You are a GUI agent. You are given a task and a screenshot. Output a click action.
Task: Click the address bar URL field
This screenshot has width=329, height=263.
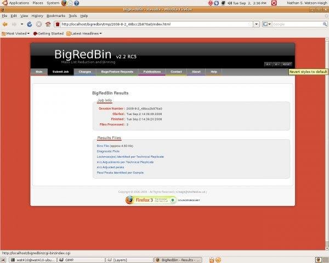pyautogui.click(x=154, y=24)
